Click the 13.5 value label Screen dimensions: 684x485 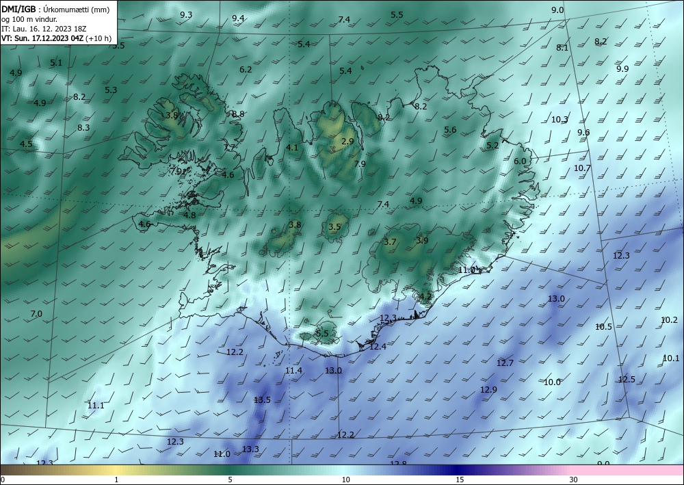pos(262,400)
